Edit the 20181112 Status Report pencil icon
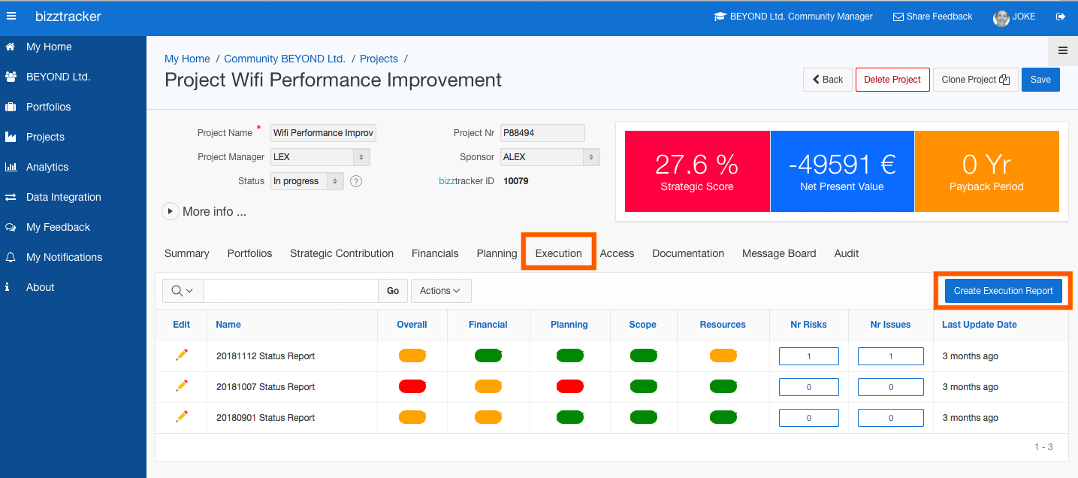This screenshot has width=1078, height=478. click(x=181, y=355)
